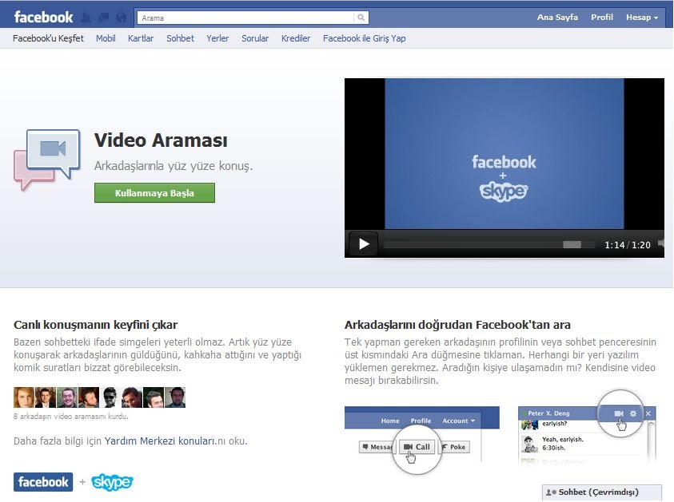Click the Facebook logo in top bar

pos(43,18)
